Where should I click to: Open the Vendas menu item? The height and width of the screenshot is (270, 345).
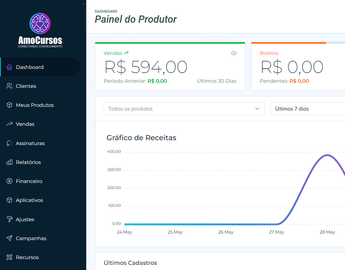(x=25, y=124)
